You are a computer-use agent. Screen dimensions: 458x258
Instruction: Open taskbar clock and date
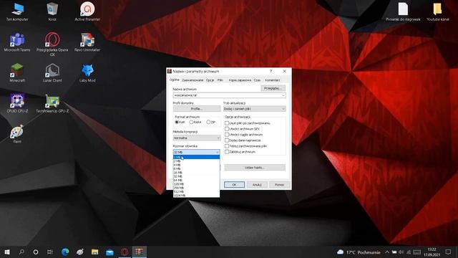(x=432, y=252)
